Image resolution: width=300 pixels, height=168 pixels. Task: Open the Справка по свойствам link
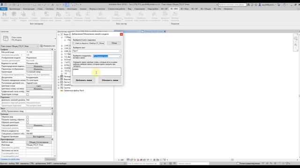click(10, 159)
